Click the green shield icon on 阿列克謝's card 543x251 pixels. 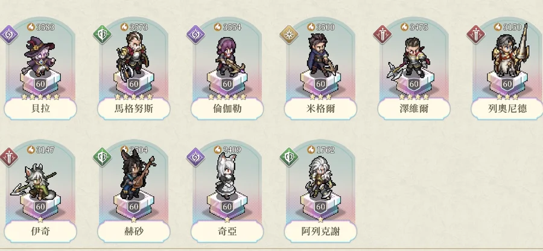[289, 157]
